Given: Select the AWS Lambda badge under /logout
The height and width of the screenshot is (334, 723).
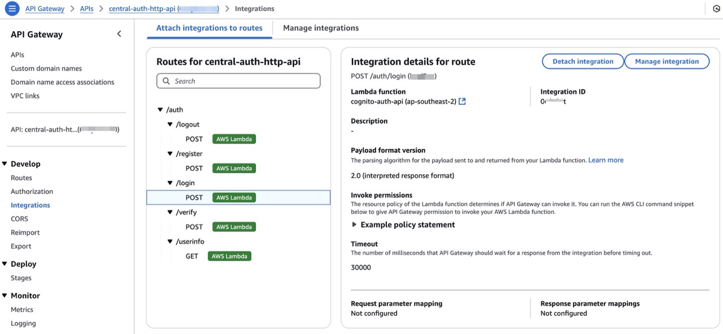Looking at the screenshot, I should (x=234, y=139).
